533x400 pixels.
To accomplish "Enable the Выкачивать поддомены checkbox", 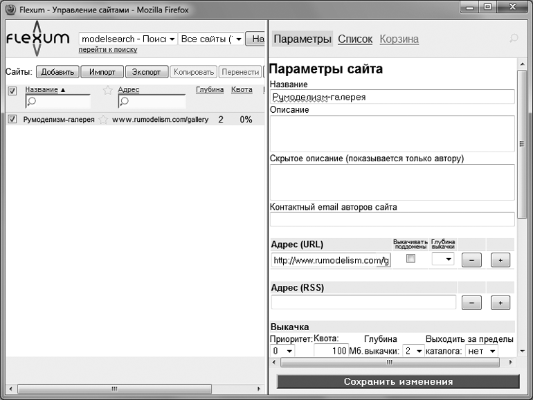I will click(x=410, y=259).
